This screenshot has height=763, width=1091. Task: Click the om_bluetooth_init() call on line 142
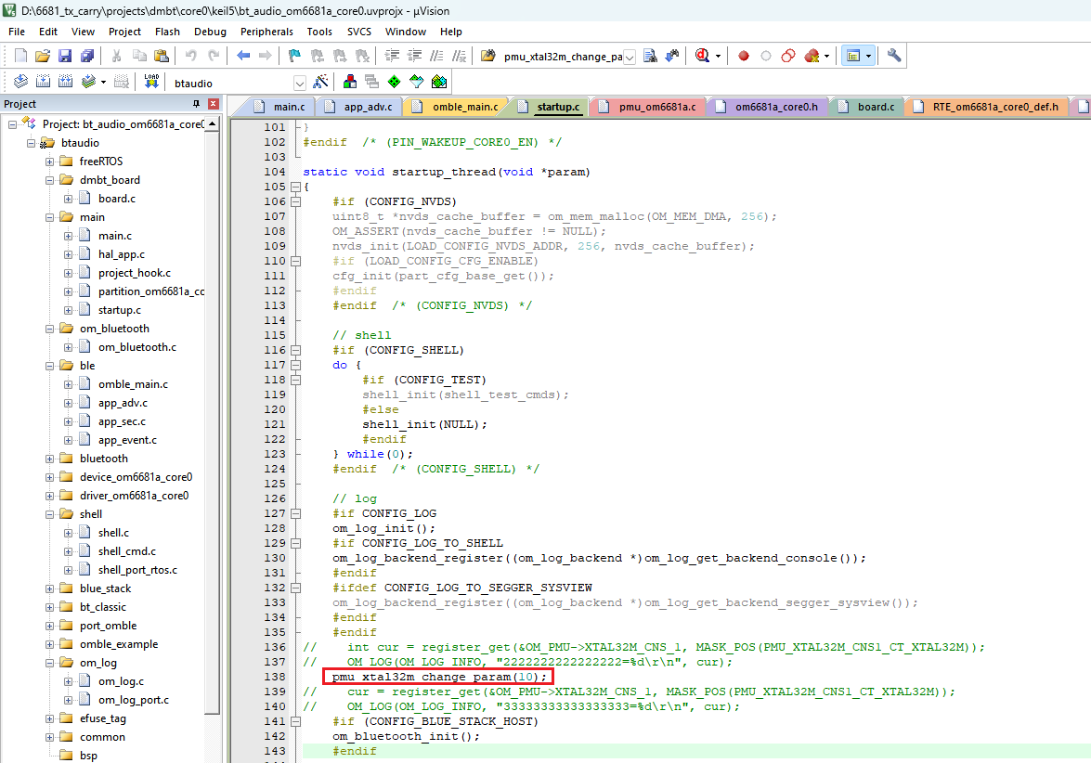tap(407, 737)
